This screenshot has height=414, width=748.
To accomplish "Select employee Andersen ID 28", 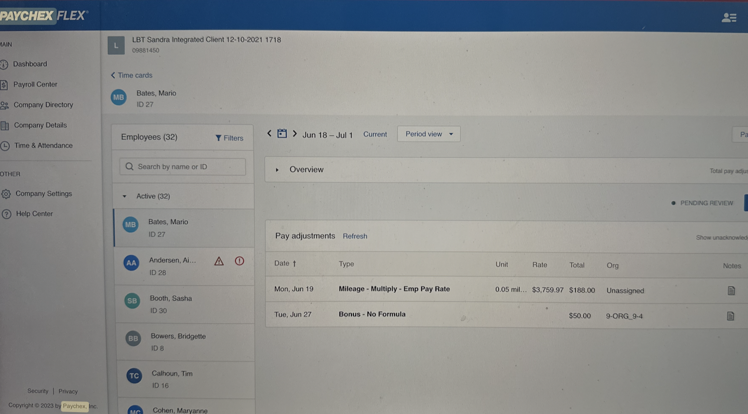I will 185,267.
